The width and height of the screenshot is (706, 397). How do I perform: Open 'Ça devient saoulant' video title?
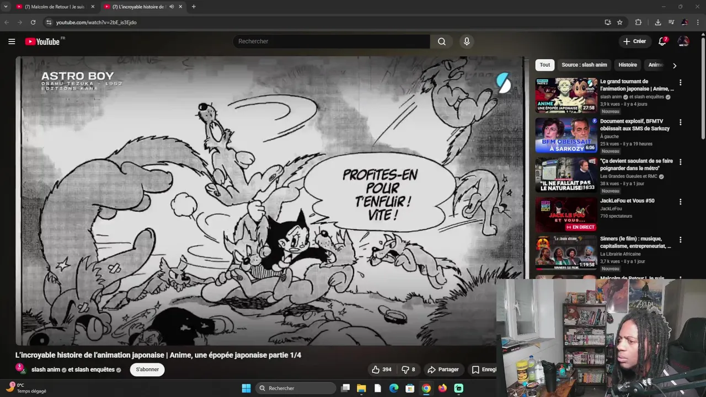637,164
